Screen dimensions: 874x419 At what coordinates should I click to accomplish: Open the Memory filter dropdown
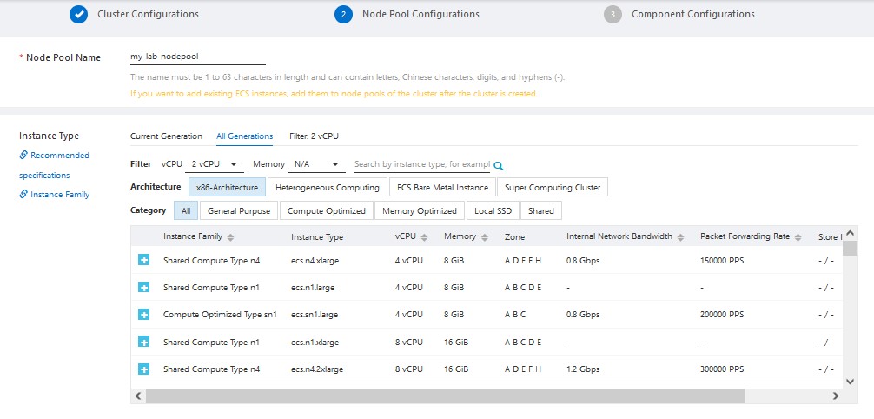(x=317, y=164)
